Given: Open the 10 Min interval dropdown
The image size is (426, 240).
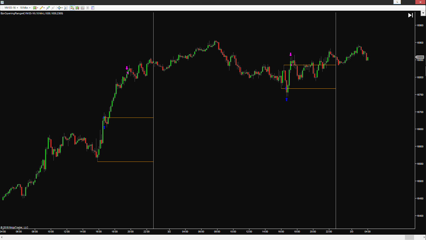Looking at the screenshot, I should [x=25, y=8].
